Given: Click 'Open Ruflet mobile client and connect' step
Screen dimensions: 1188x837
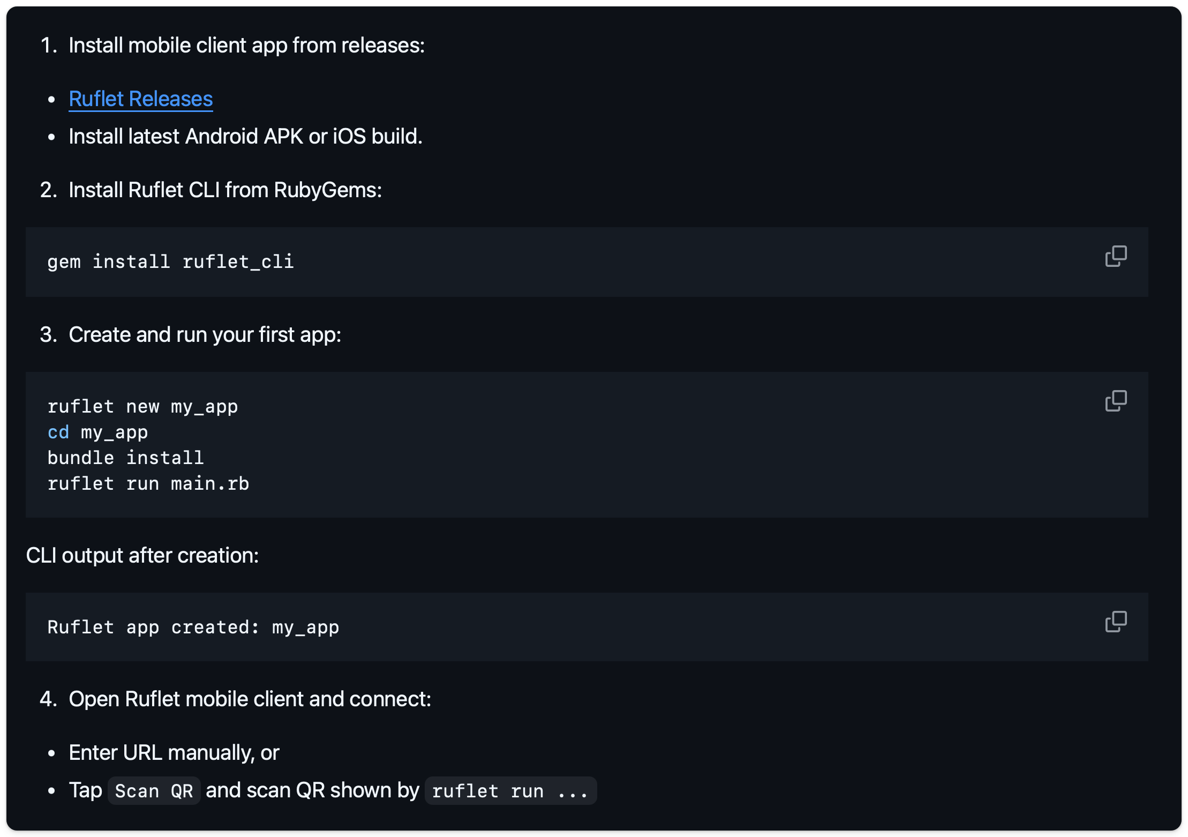Looking at the screenshot, I should click(250, 699).
